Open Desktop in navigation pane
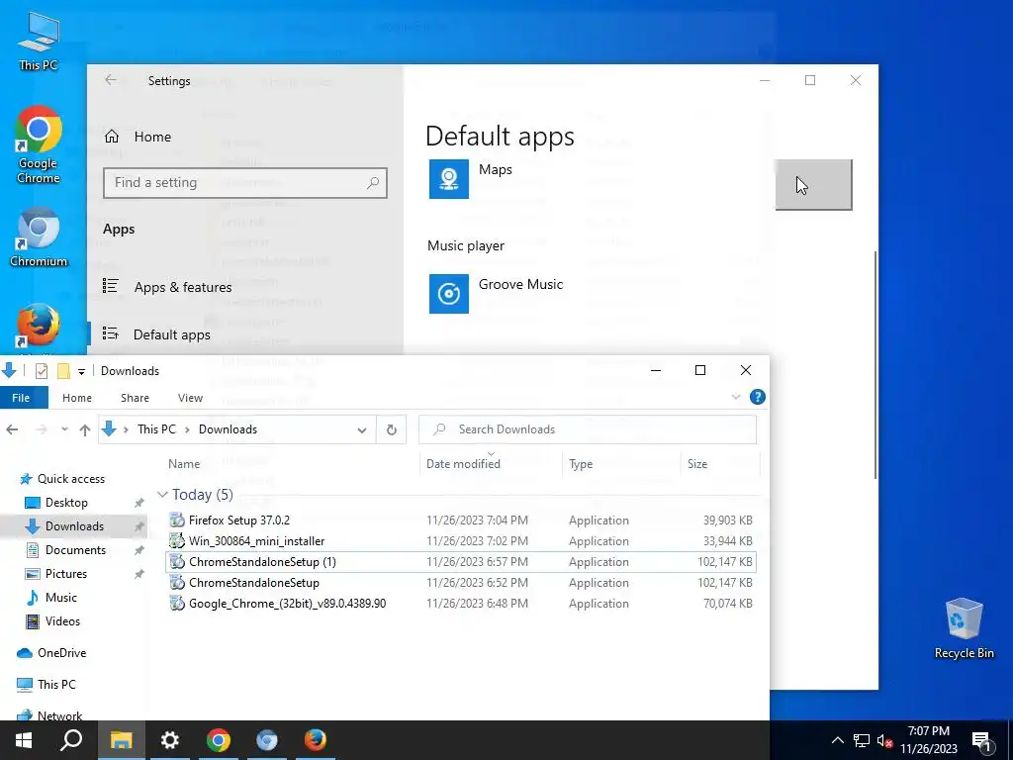Image resolution: width=1013 pixels, height=760 pixels. click(55, 502)
